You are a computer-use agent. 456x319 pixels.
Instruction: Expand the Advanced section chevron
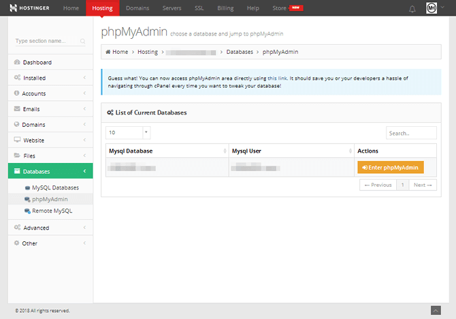coord(84,228)
